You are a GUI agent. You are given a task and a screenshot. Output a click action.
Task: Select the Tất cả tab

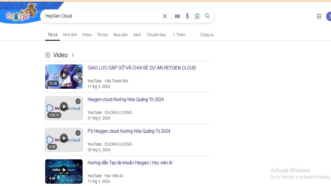[x=52, y=35]
